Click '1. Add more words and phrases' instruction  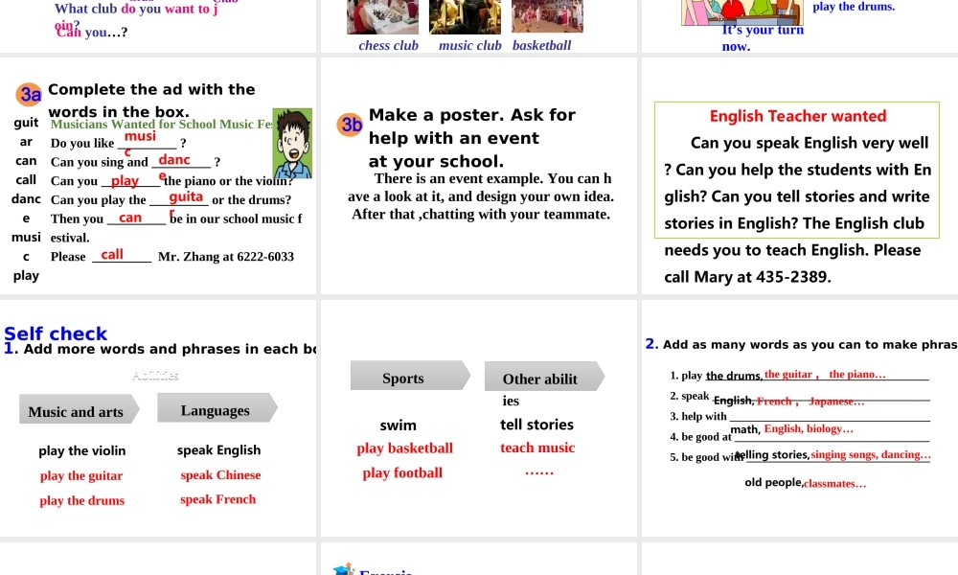coord(160,349)
